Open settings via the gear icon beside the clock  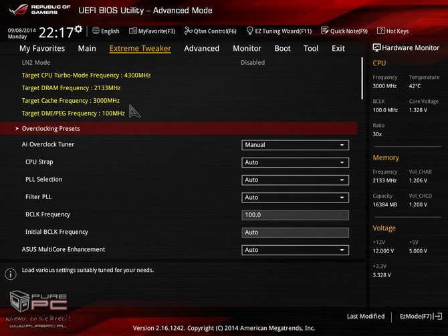pyautogui.click(x=78, y=29)
